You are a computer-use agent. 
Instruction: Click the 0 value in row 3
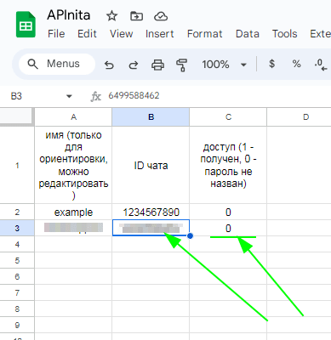(228, 228)
